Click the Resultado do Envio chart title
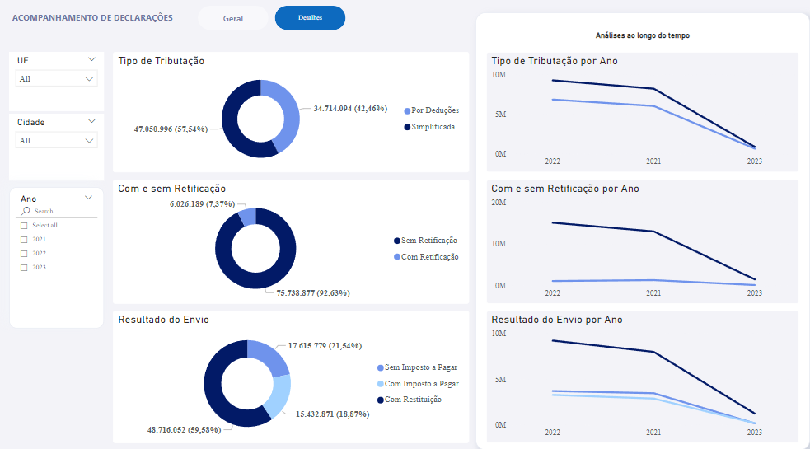Viewport: 810px width, 449px height. (x=164, y=320)
